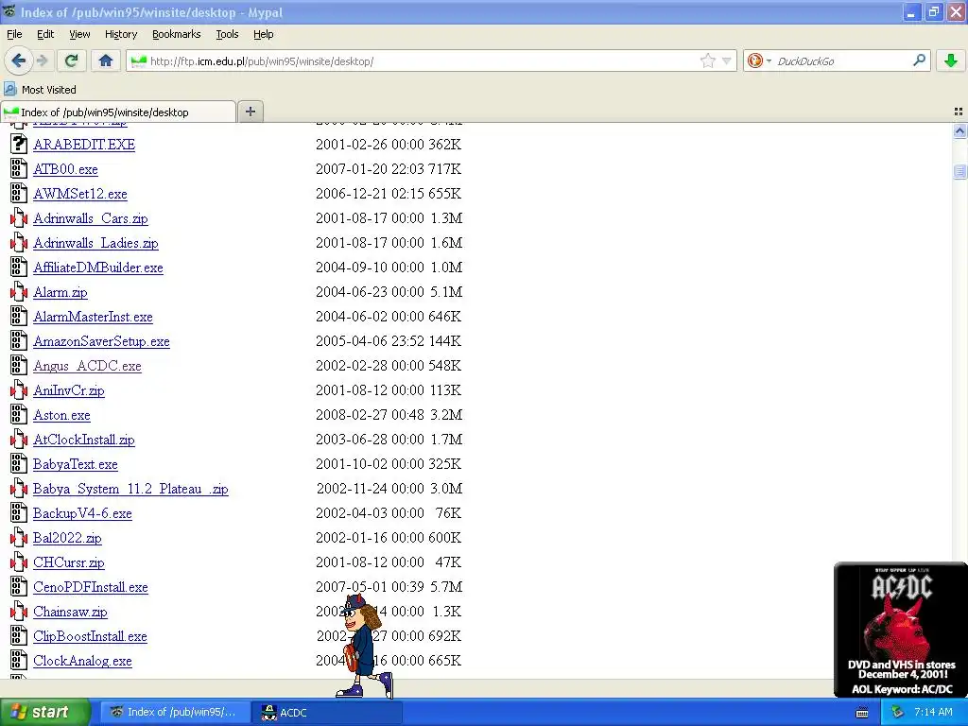Open the File menu
The image size is (968, 726).
point(14,34)
